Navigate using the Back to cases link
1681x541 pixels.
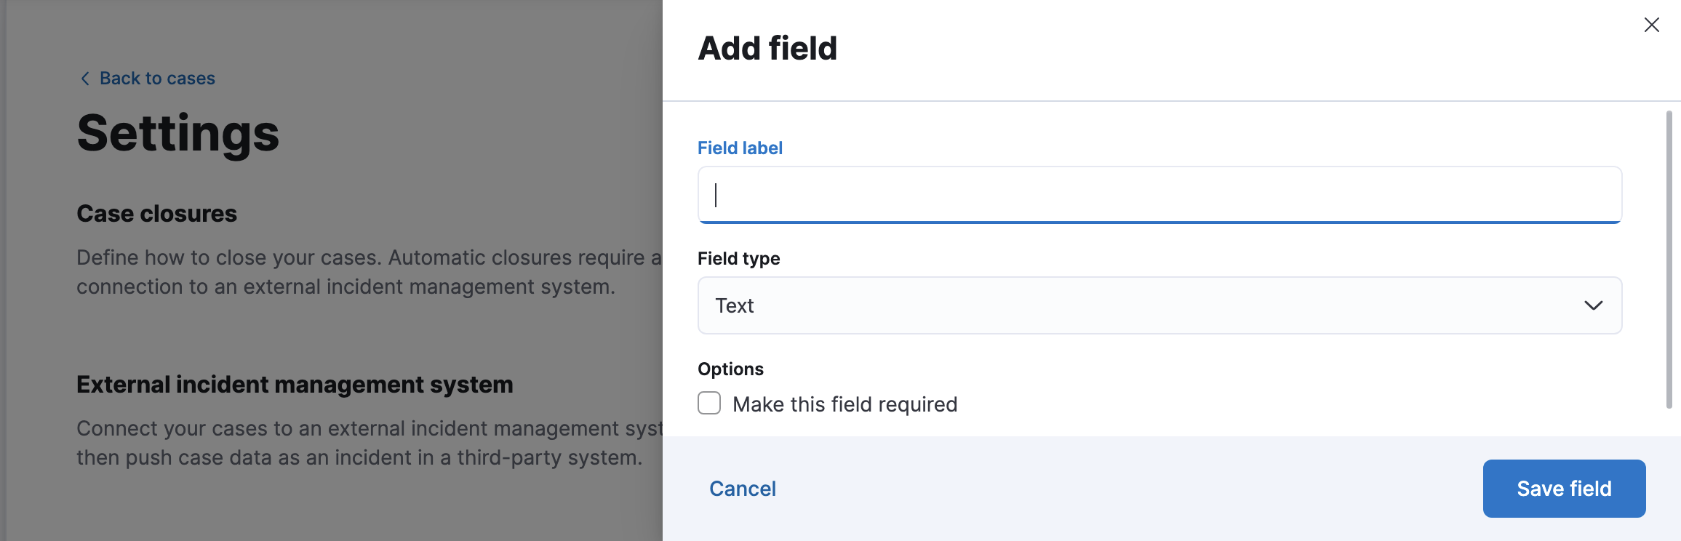[x=157, y=78]
